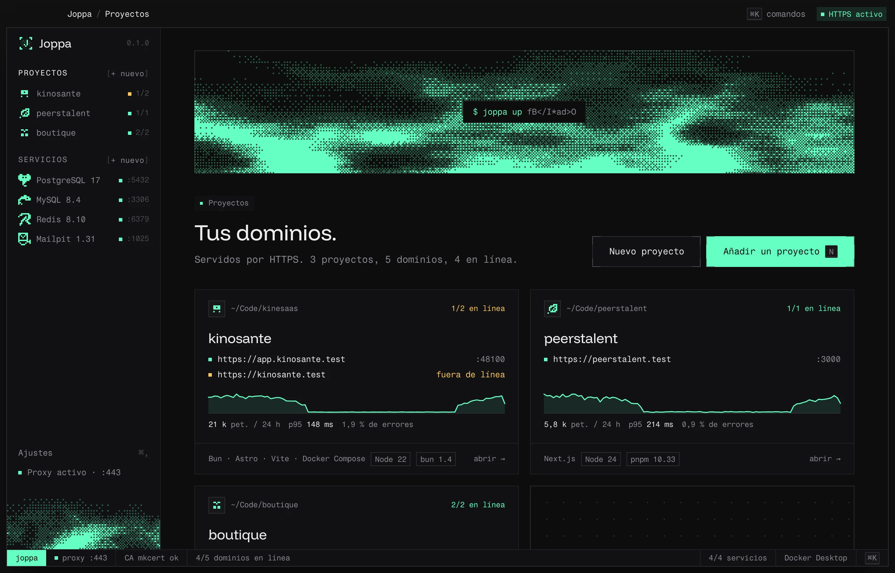Image resolution: width=895 pixels, height=573 pixels.
Task: Open https://kinosante.test link
Action: tap(271, 374)
